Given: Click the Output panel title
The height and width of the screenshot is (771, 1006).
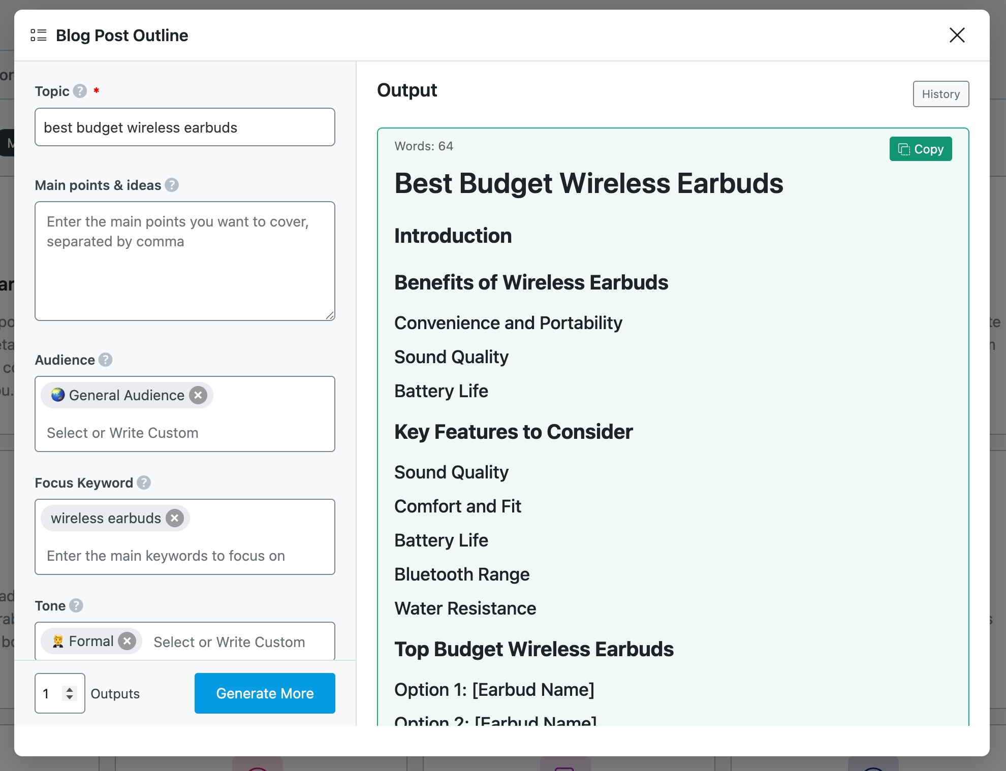Looking at the screenshot, I should (x=407, y=90).
